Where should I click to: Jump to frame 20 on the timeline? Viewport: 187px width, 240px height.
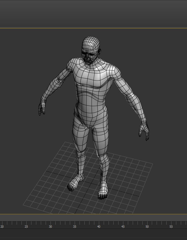[x=2, y=227]
